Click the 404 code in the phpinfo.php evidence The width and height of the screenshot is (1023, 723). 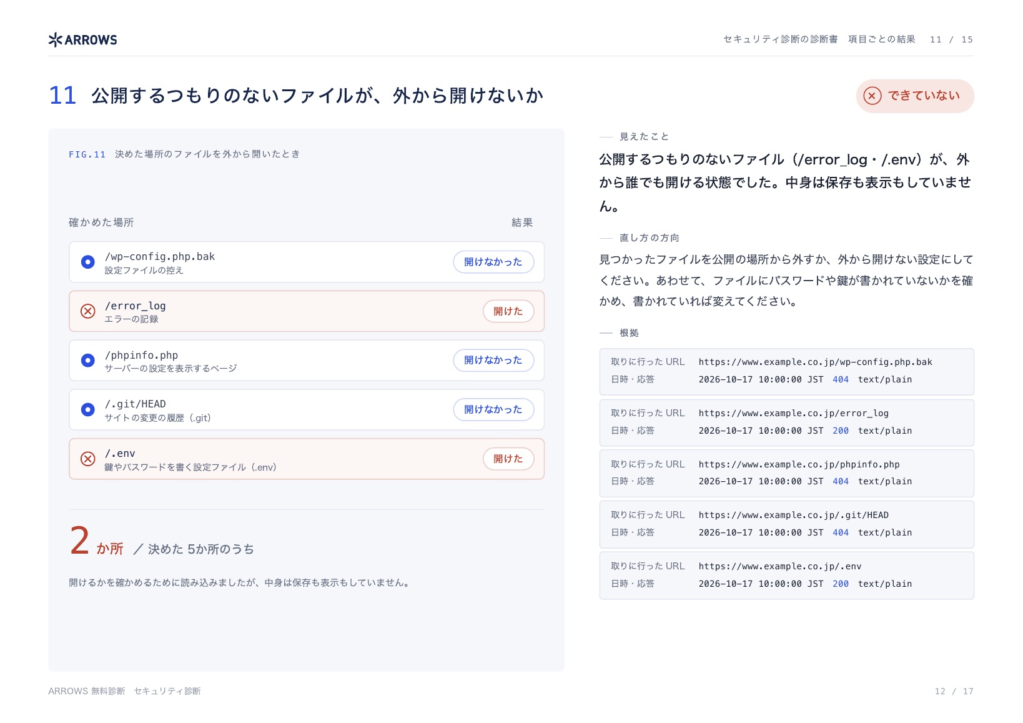[841, 481]
